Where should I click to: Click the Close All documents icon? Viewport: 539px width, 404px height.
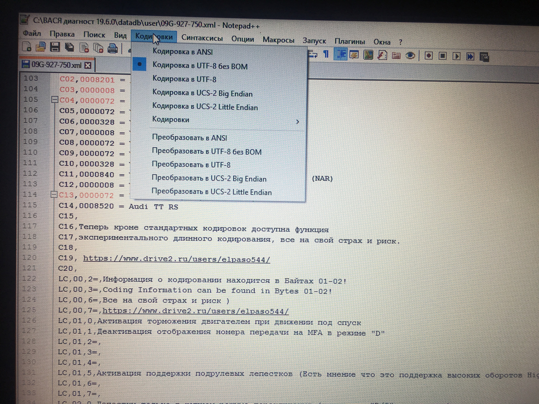coord(98,48)
